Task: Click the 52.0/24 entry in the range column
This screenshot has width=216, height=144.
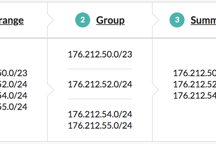Action: pos(14,84)
